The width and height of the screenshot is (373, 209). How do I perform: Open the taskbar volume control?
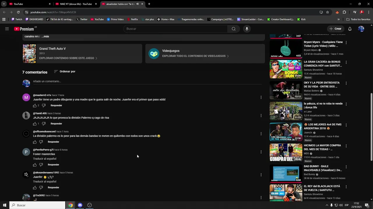pos(341,205)
